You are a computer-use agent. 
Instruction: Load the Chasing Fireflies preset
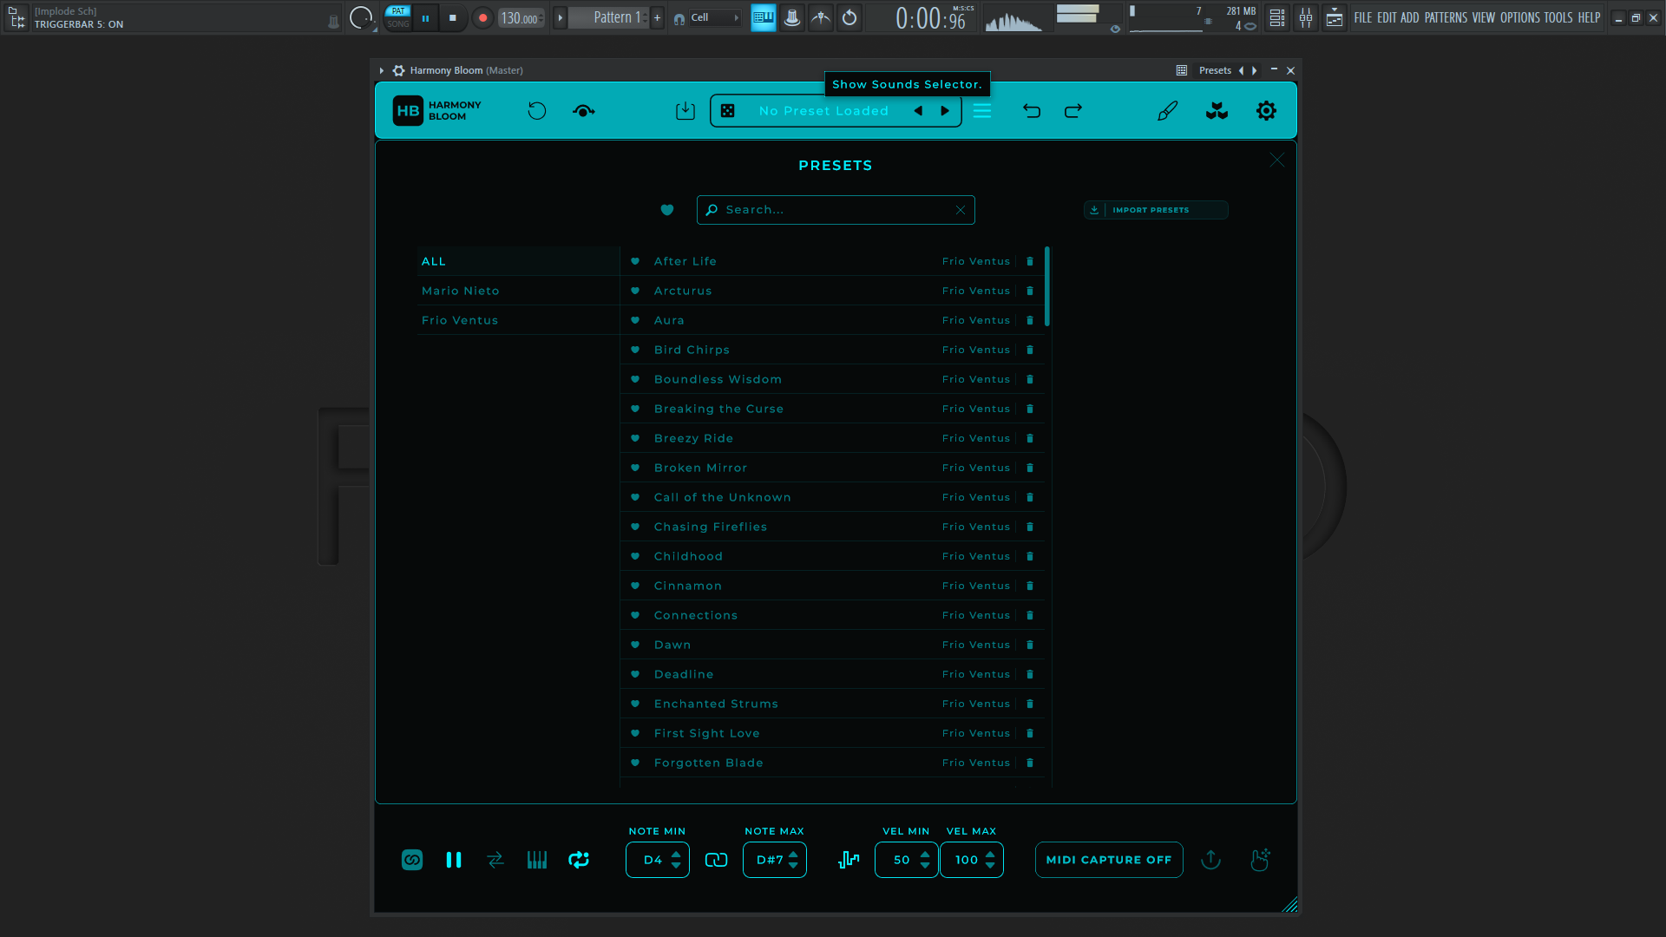(833, 527)
